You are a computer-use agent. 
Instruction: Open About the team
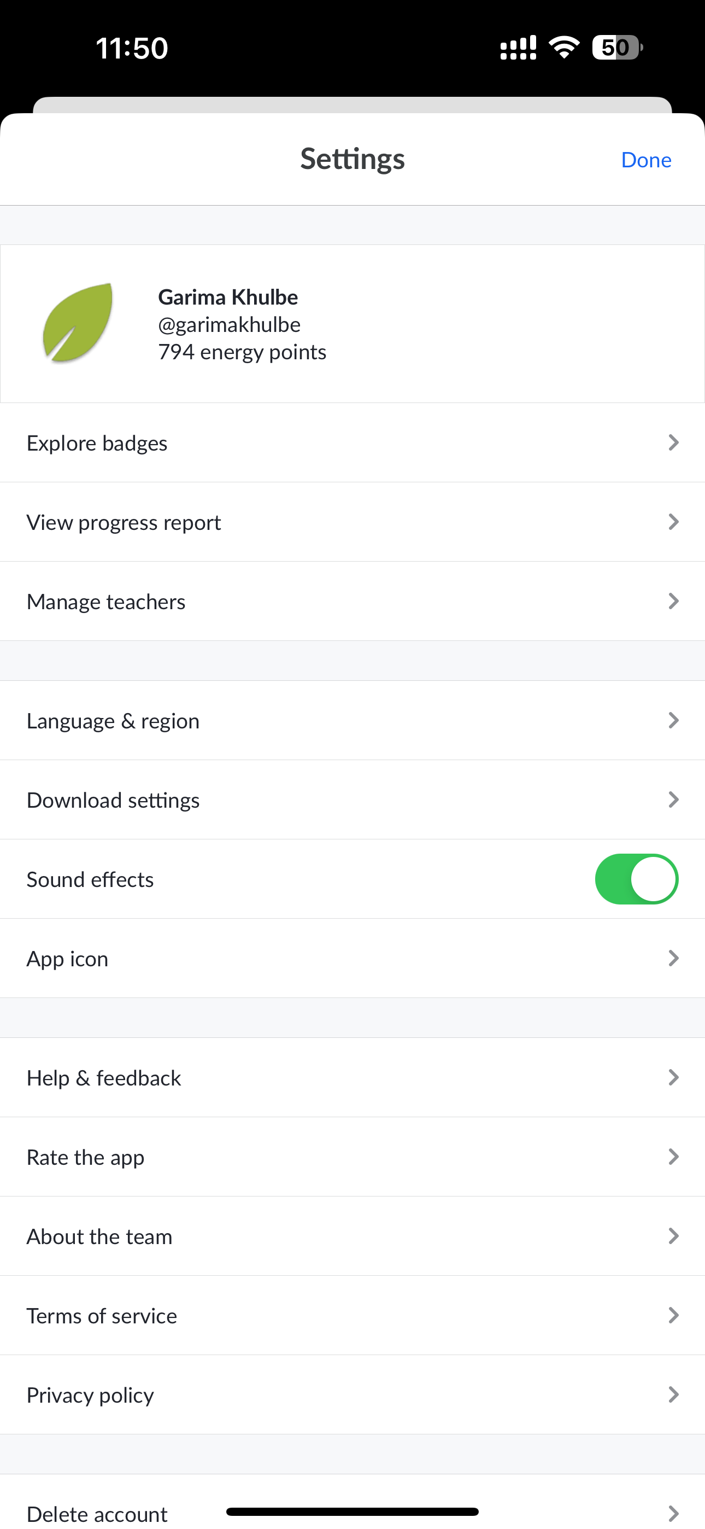[x=99, y=1236]
